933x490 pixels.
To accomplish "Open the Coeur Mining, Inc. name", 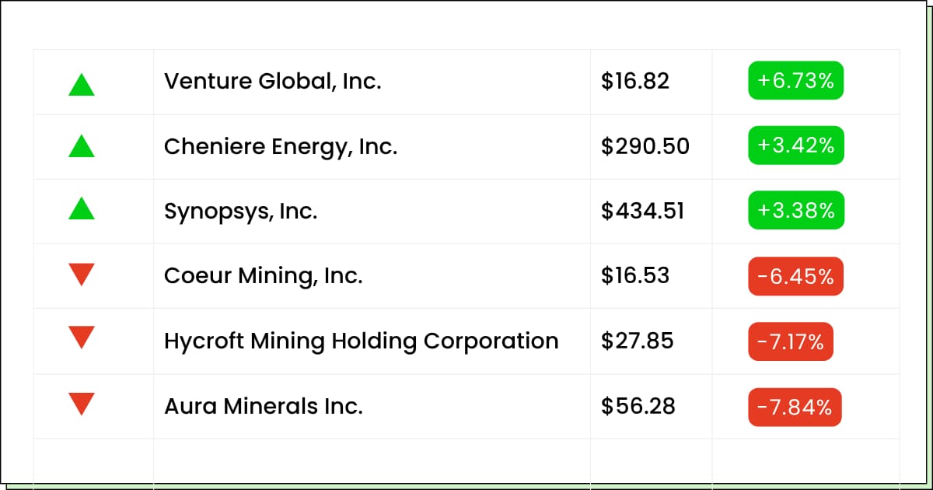I will point(263,276).
